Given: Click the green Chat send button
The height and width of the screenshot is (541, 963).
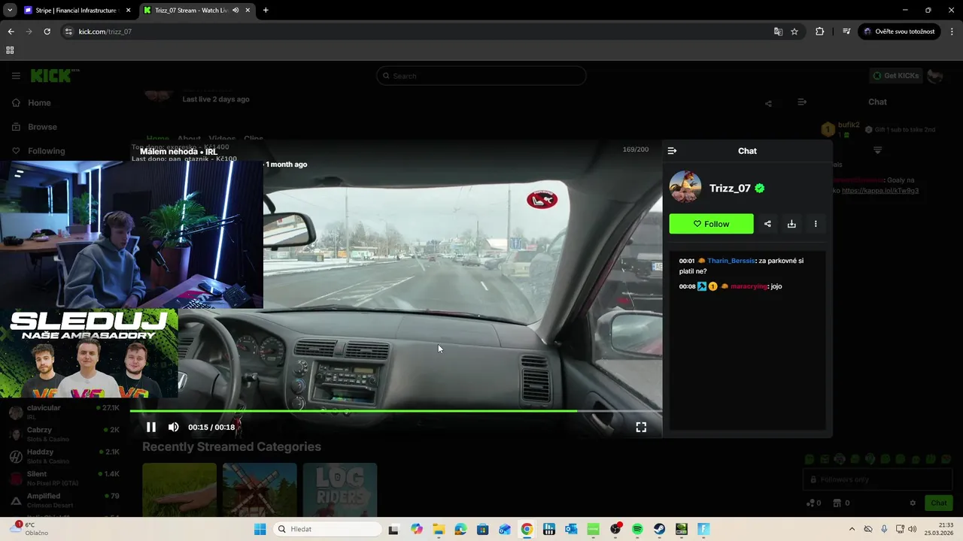Looking at the screenshot, I should (x=939, y=503).
